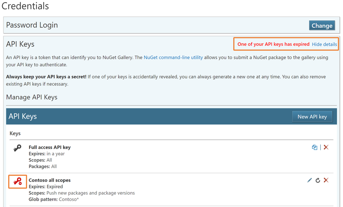This screenshot has width=343, height=207.
Task: Open the NuGet command-line utility link
Action: (173, 57)
